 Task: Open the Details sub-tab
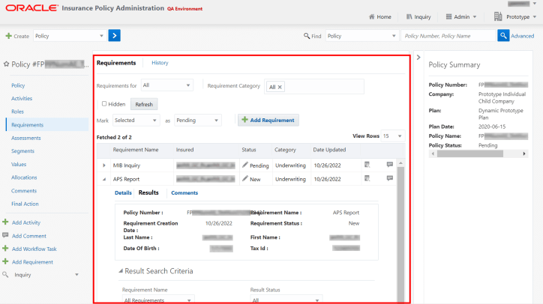point(123,192)
